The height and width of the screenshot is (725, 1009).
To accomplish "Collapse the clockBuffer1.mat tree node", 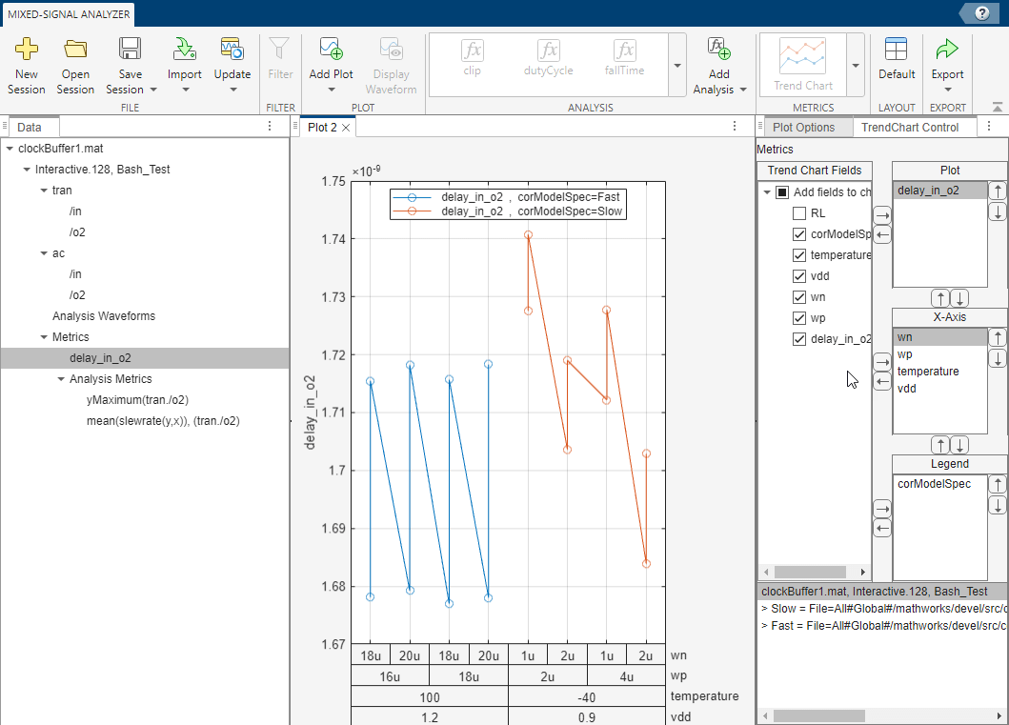I will point(10,149).
